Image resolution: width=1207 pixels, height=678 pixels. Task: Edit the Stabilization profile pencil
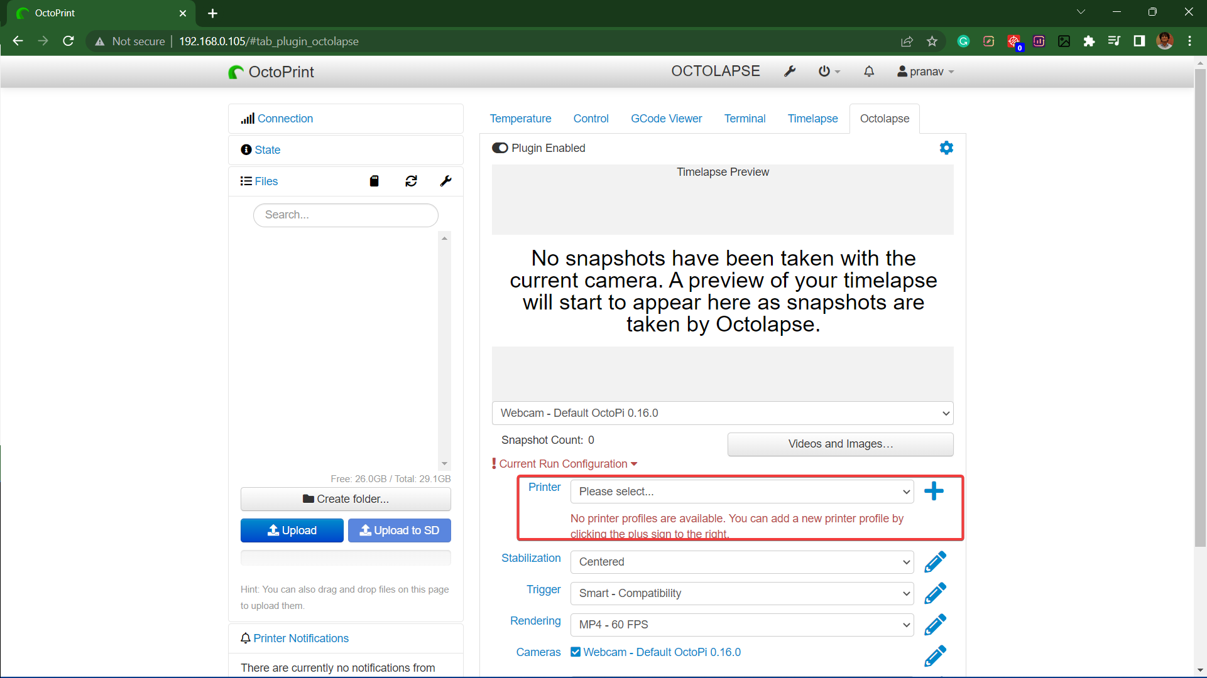[x=935, y=562]
